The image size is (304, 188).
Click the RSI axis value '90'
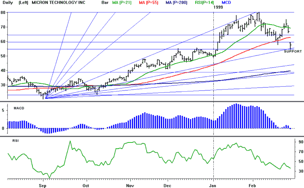pyautogui.click(x=301, y=142)
